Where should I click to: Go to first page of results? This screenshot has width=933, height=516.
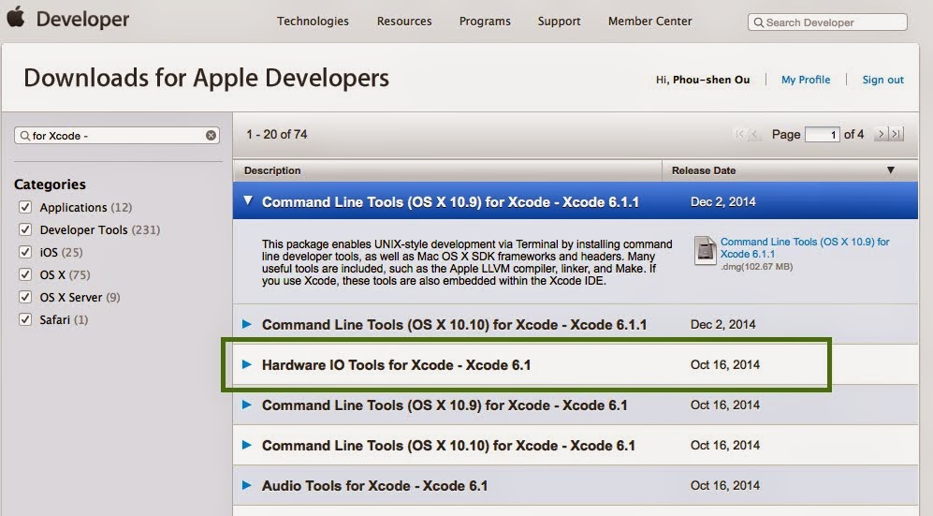[739, 135]
